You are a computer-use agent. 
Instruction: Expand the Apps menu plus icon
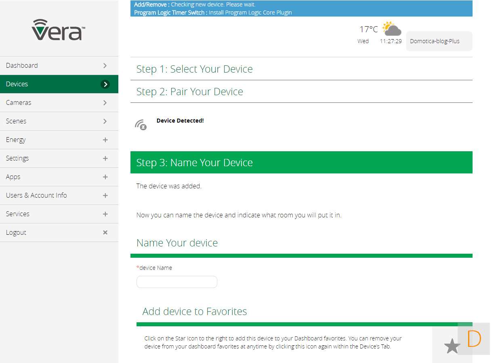pyautogui.click(x=105, y=177)
